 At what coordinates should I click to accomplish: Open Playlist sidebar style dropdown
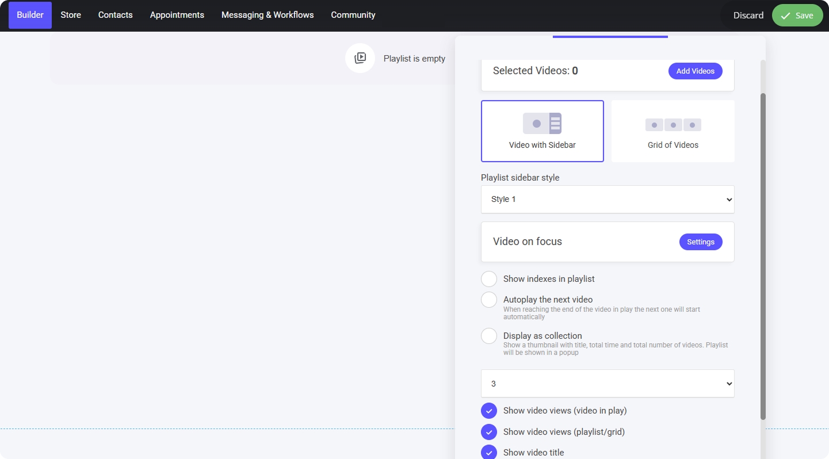coord(608,199)
